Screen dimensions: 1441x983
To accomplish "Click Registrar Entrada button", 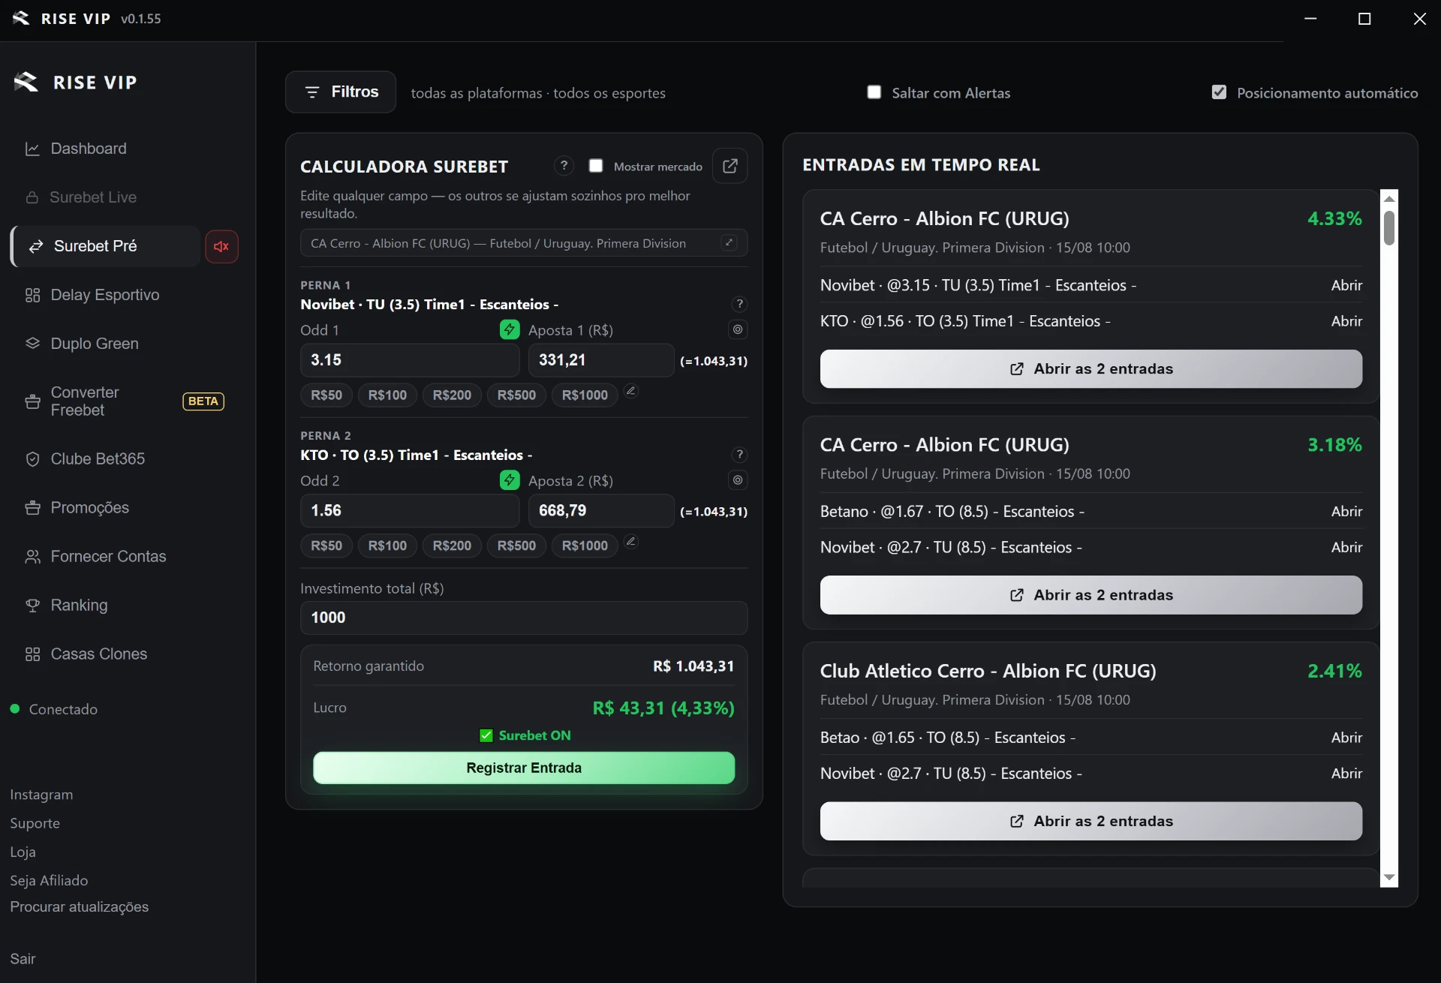I will (x=524, y=768).
